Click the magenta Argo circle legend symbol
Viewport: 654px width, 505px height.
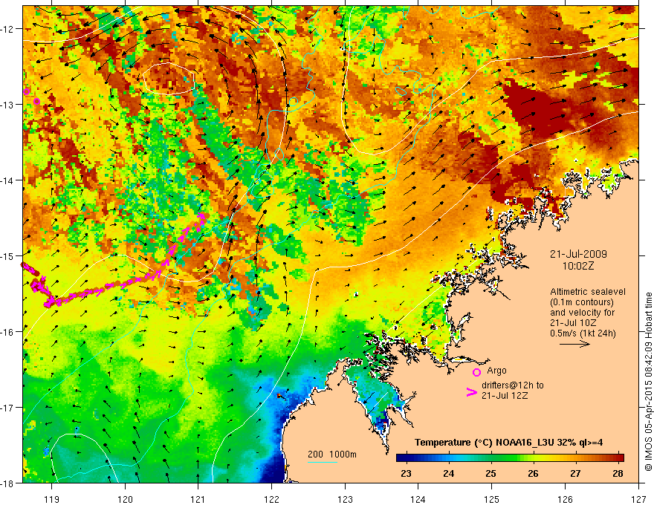pos(476,372)
